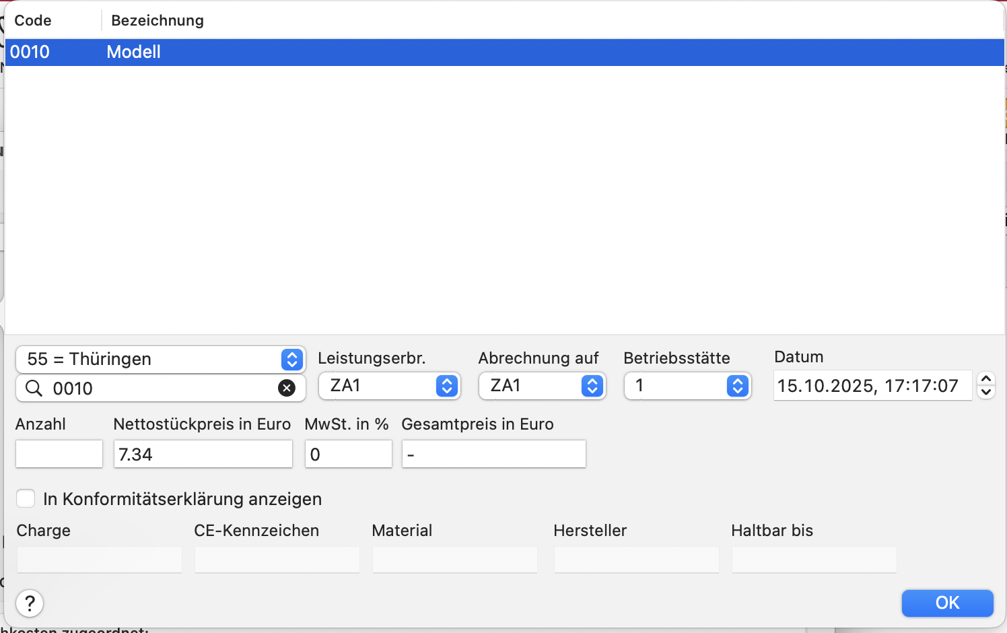Click the Nettostückpreis in Euro field
The width and height of the screenshot is (1007, 633).
[203, 455]
